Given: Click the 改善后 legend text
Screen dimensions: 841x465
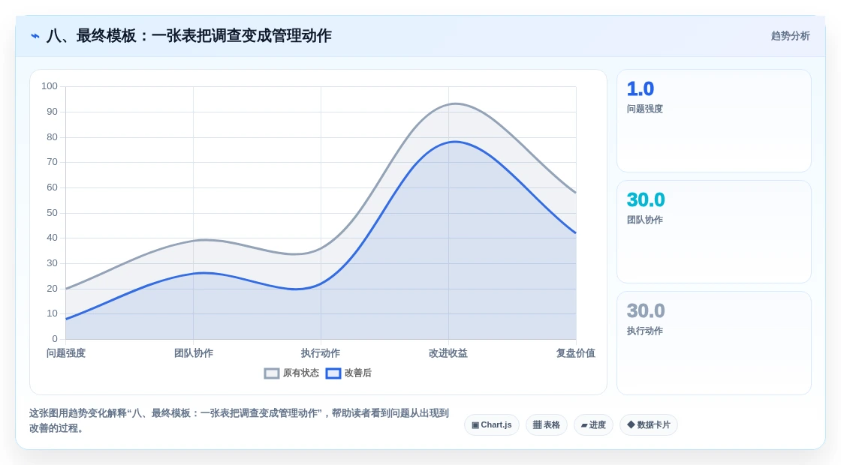Looking at the screenshot, I should (357, 373).
